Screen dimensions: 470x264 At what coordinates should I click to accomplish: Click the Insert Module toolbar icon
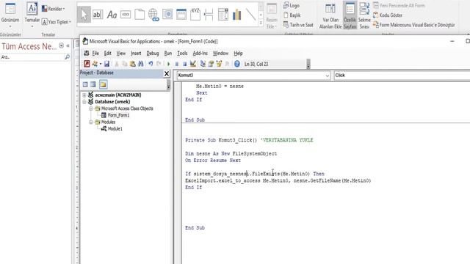click(x=95, y=64)
